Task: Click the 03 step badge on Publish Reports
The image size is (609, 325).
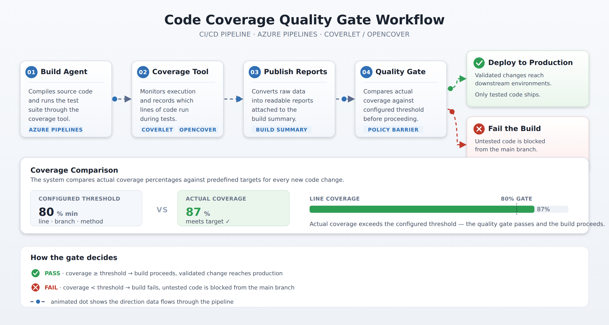Action: (x=255, y=72)
